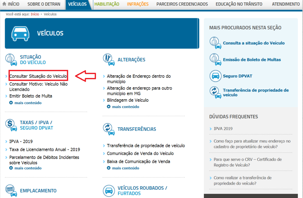Open Taxa de Licenciamento Anual - 2019
The height and width of the screenshot is (198, 303).
coord(44,149)
